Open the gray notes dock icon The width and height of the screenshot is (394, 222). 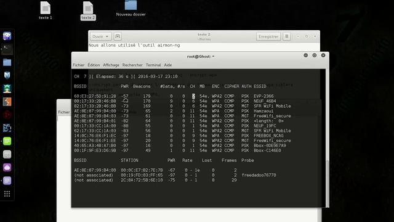pyautogui.click(x=7, y=154)
